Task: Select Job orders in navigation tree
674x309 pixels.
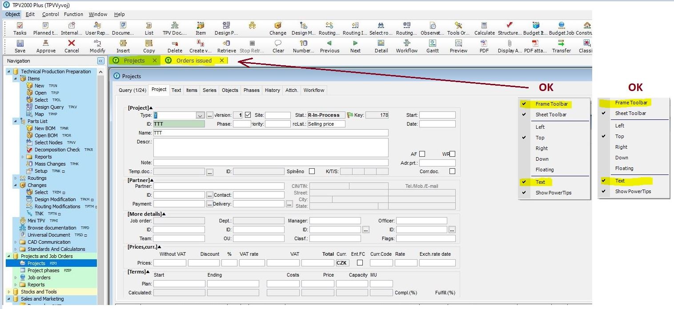Action: coord(39,277)
